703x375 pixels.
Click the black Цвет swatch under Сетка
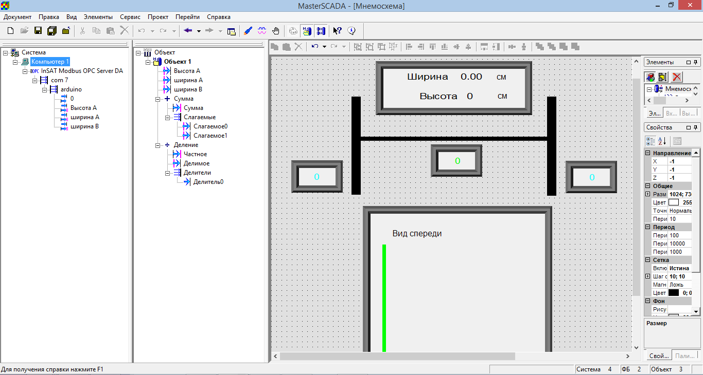674,293
